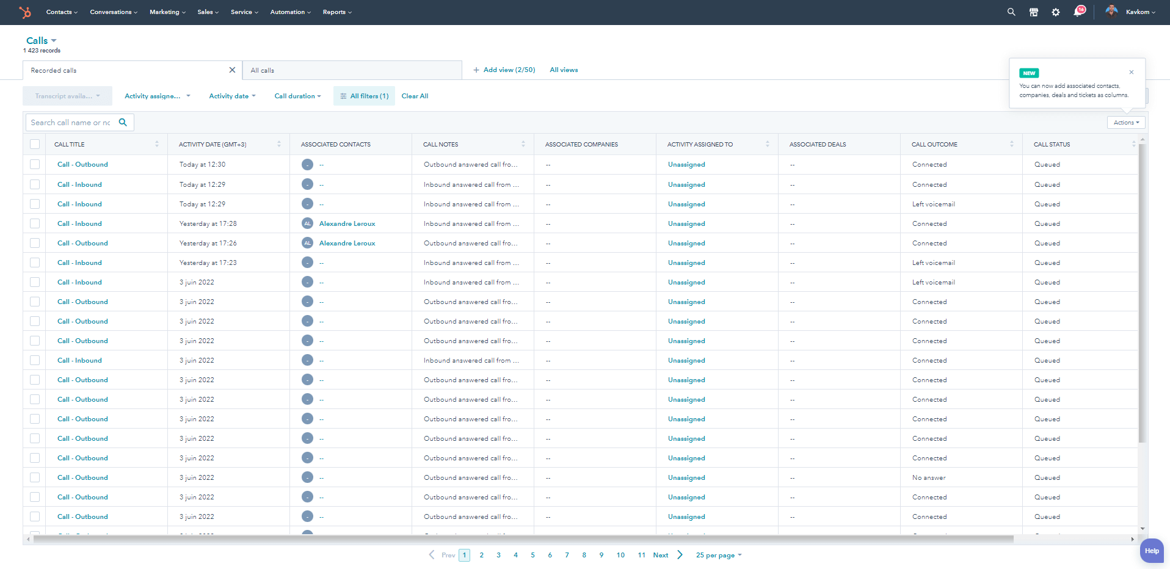Open the Marketplace icon in top bar
Screen dimensions: 1170x569
pyautogui.click(x=1034, y=12)
